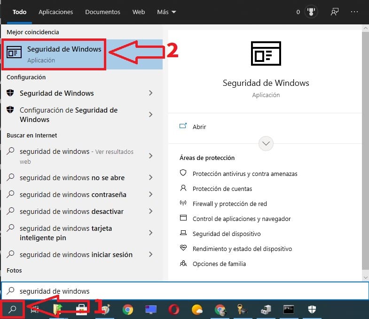
Task: Click the large Seguridad de Windows preview icon
Action: point(266,53)
